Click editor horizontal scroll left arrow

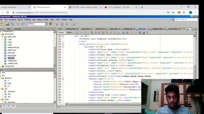[67, 104]
